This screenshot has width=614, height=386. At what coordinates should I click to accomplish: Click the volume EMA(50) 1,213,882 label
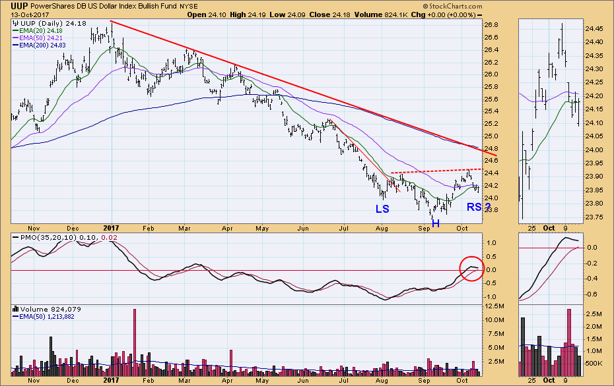coord(44,316)
